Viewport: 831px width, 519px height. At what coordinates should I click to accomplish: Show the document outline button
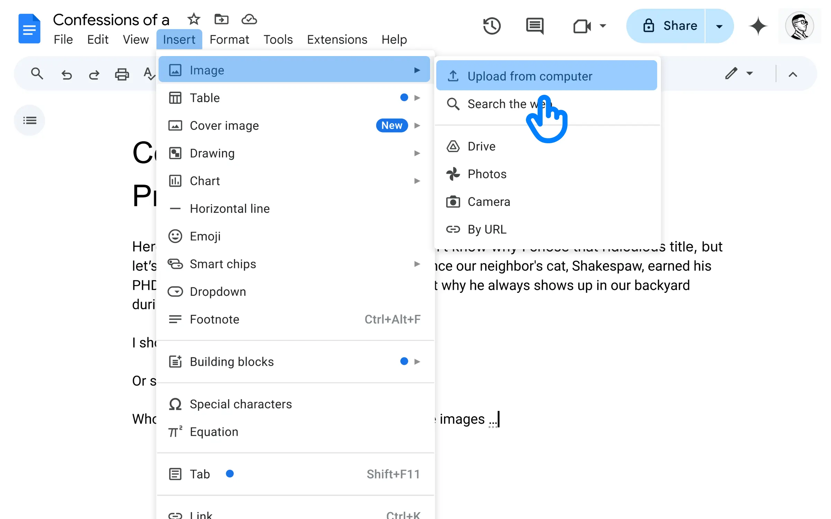29,120
